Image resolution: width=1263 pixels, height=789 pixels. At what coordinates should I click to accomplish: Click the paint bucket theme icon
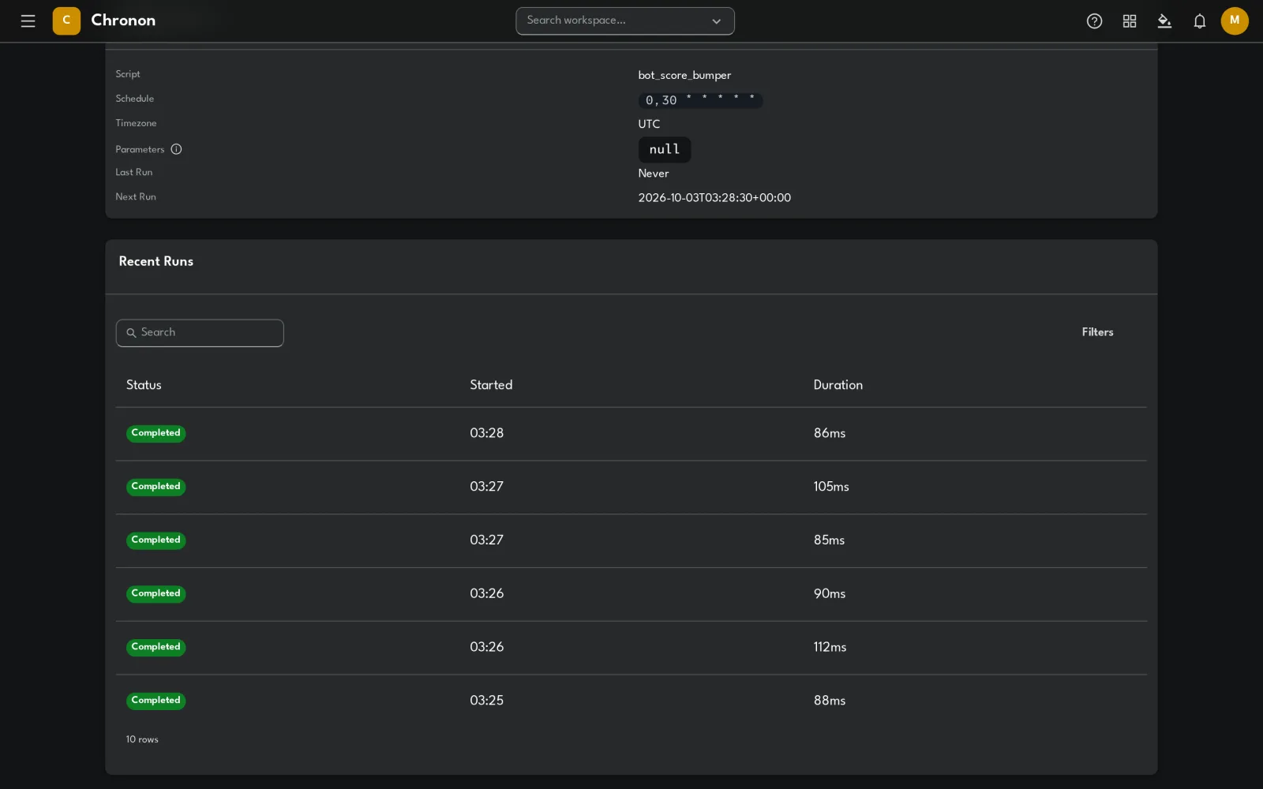[x=1164, y=21]
